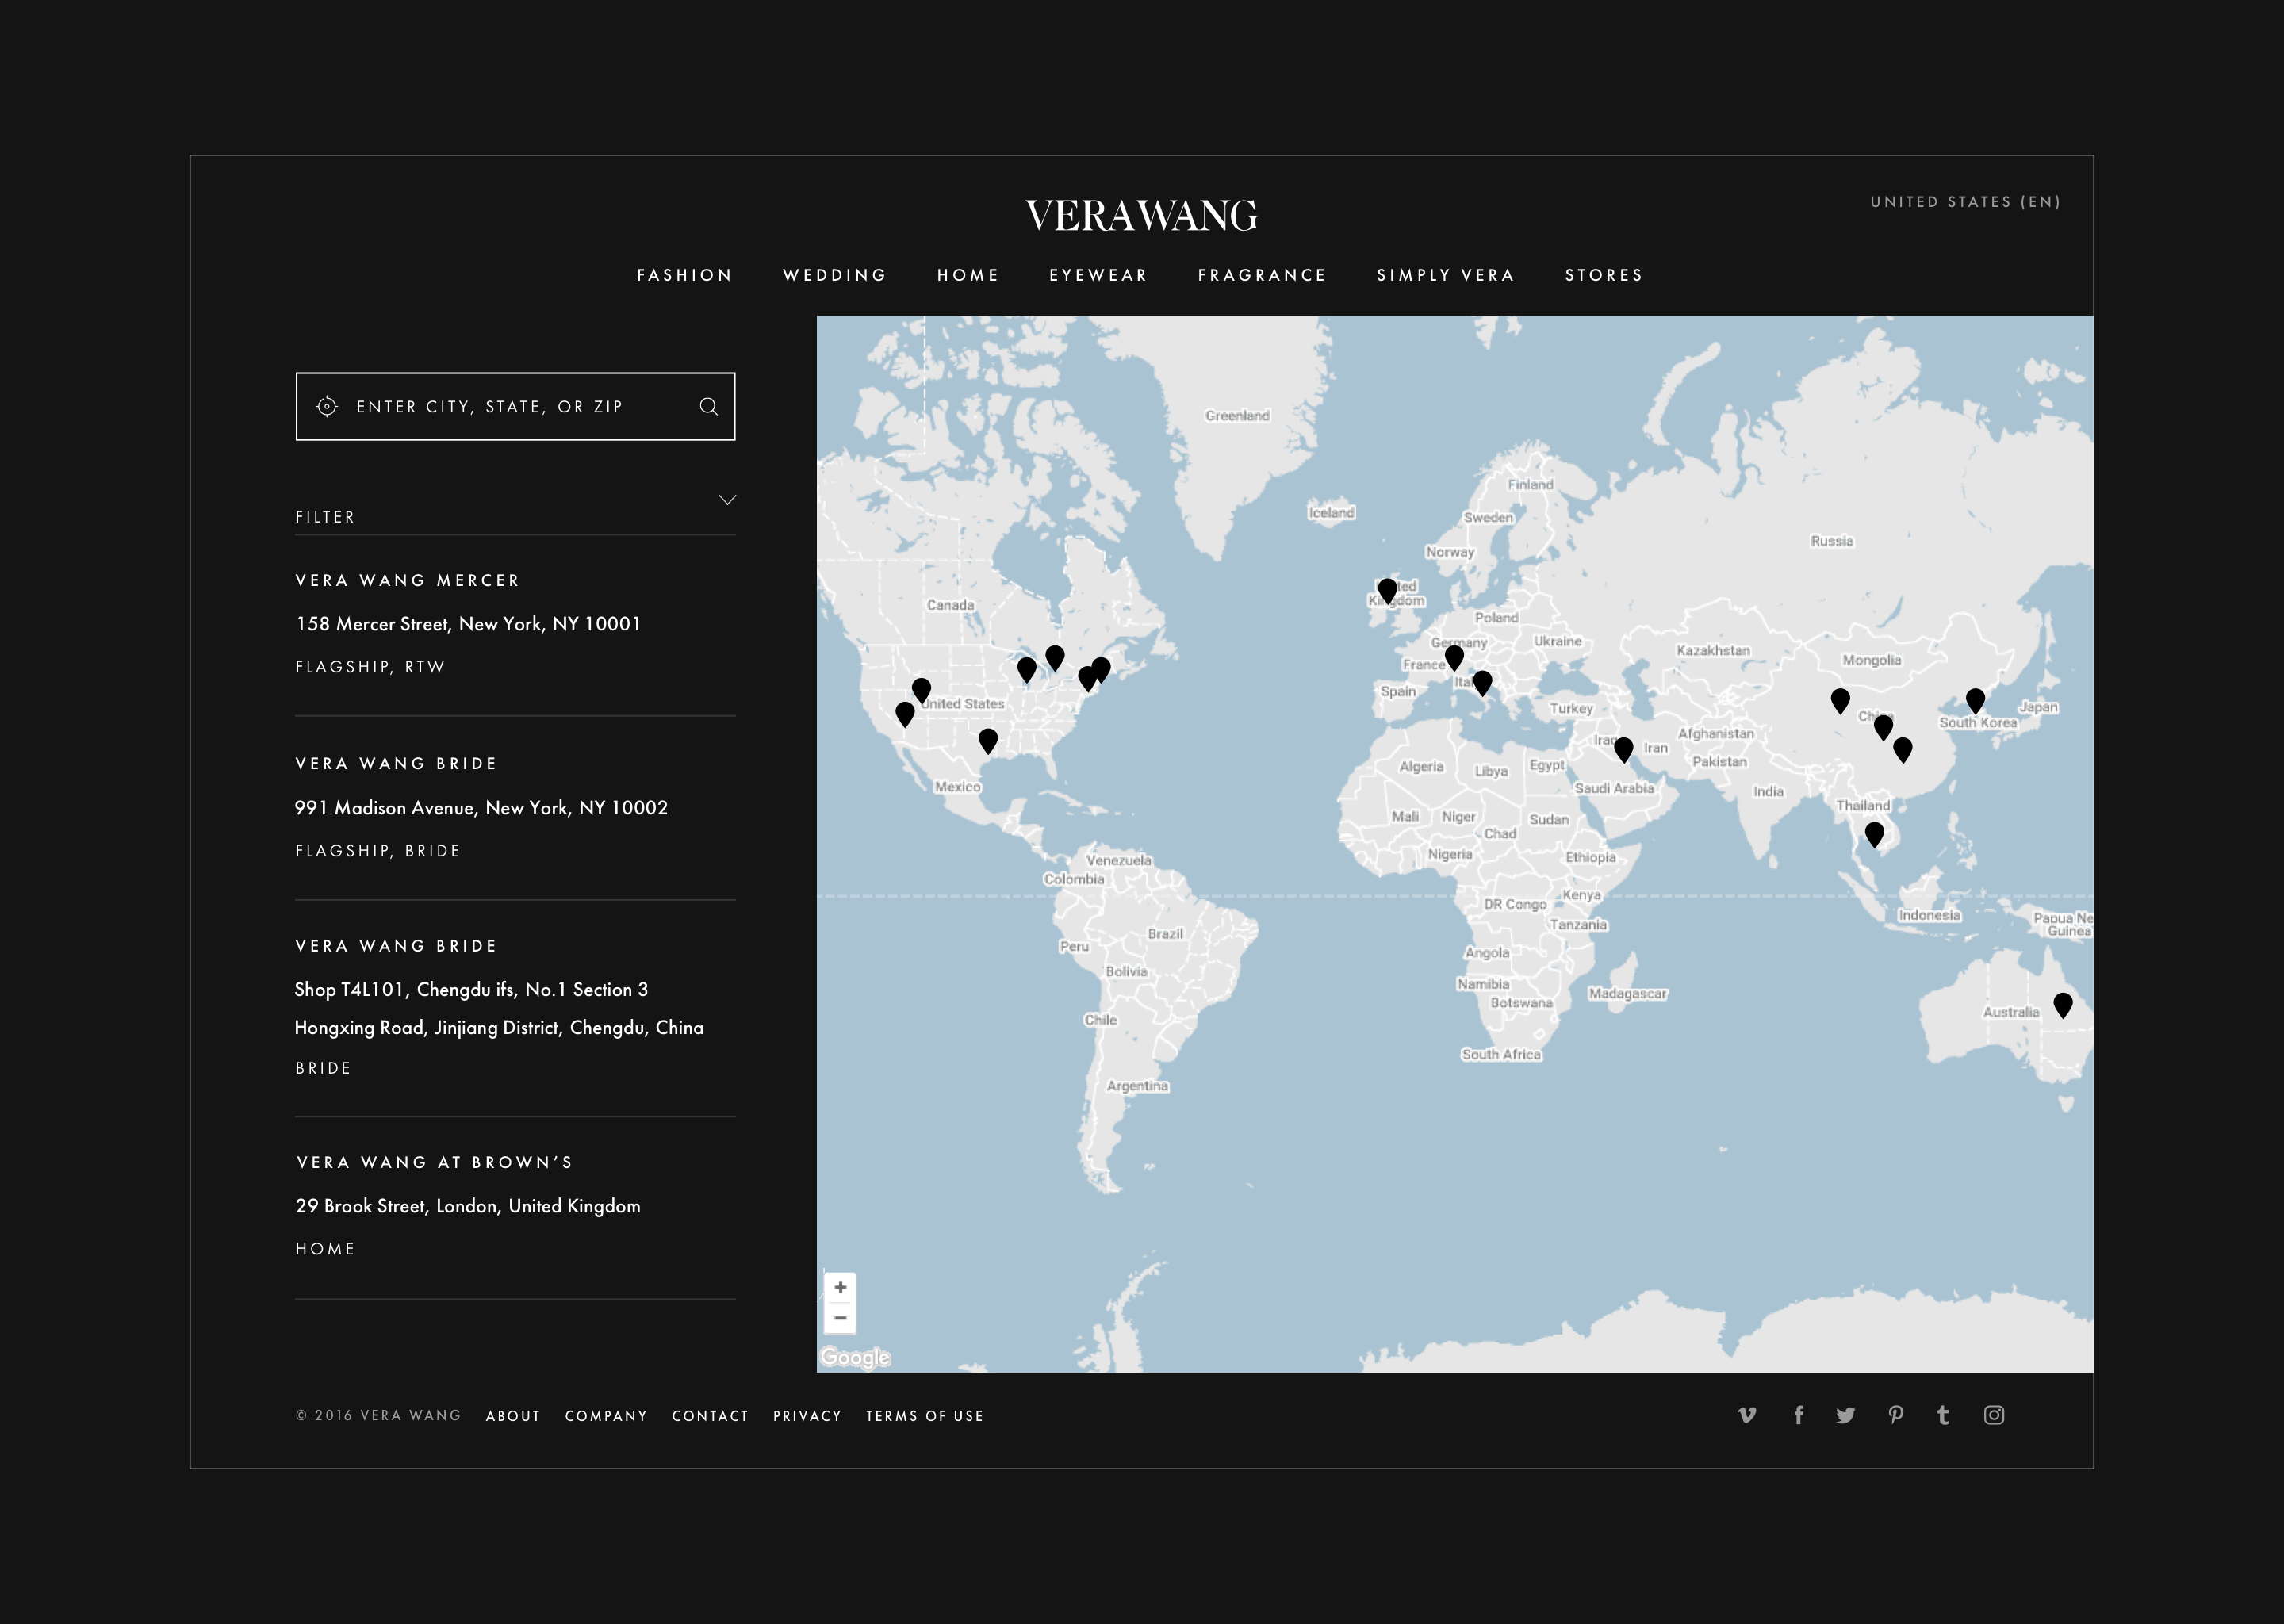Open the Vimeo social link
Screen dimensions: 2284x1624
(1747, 1414)
